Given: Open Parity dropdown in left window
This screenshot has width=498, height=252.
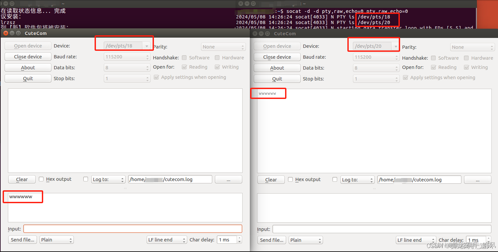Looking at the screenshot, I should pos(223,47).
